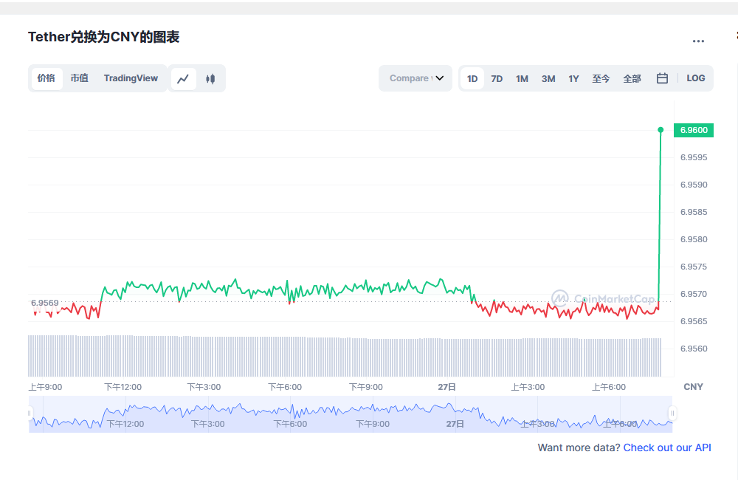The height and width of the screenshot is (480, 738).
Task: Click the 6.9590 y-axis label
Action: click(694, 185)
